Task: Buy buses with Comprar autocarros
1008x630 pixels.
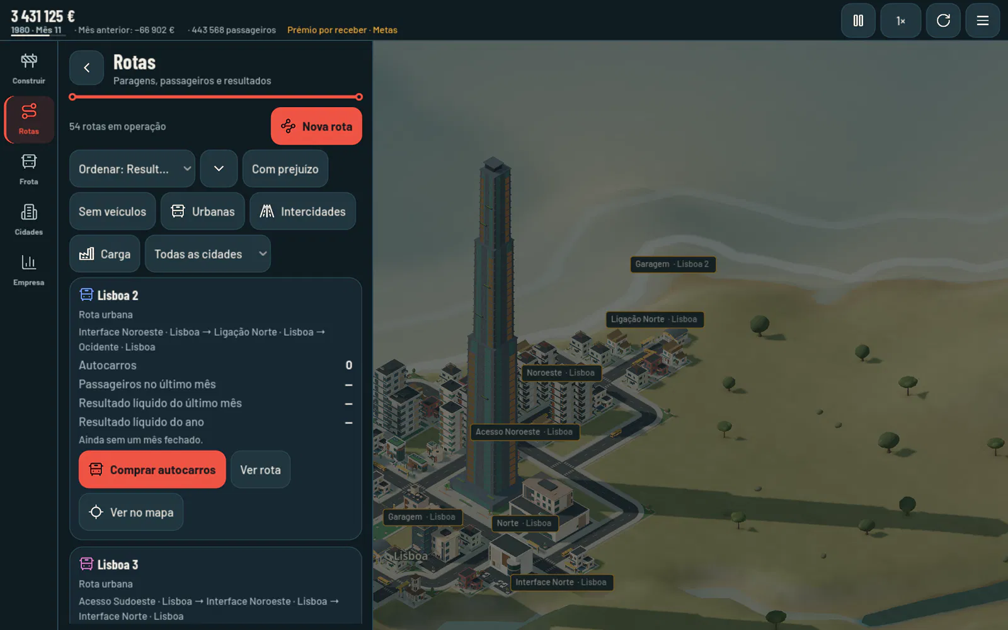Action: point(152,469)
